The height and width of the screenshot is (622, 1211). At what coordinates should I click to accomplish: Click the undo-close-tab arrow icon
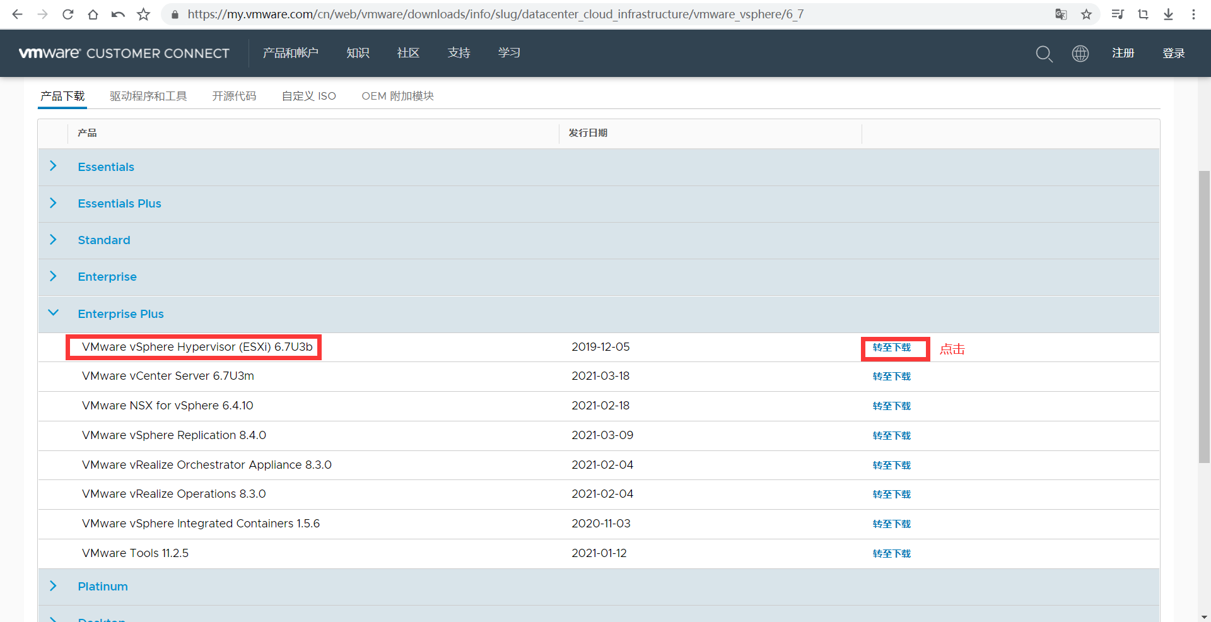118,14
